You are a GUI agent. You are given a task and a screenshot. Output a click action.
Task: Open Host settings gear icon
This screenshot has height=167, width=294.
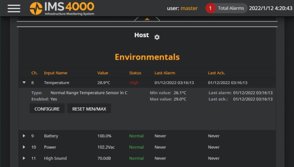click(157, 37)
